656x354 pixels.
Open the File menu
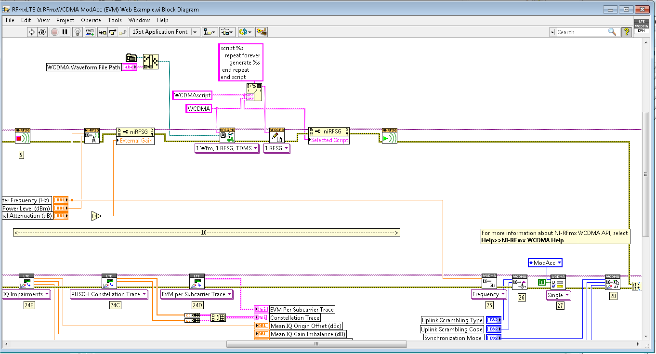pyautogui.click(x=10, y=20)
